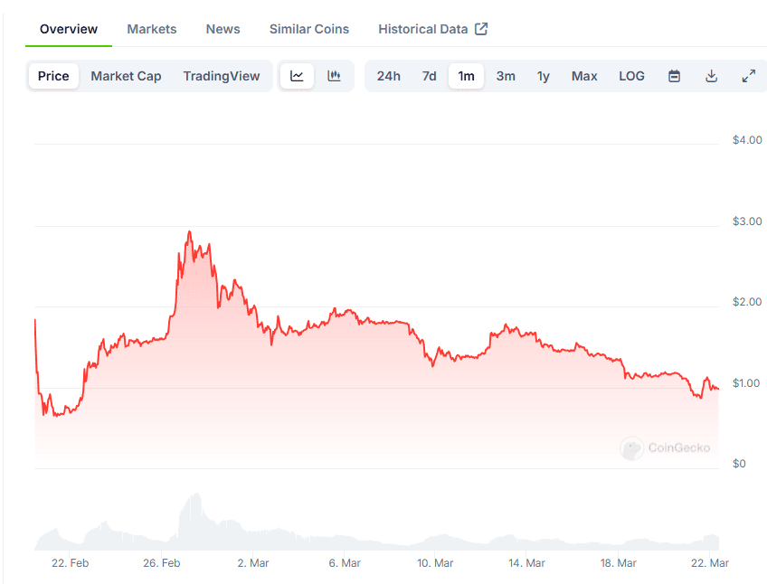Image resolution: width=767 pixels, height=584 pixels.
Task: Expand chart to fullscreen view
Action: pos(748,76)
